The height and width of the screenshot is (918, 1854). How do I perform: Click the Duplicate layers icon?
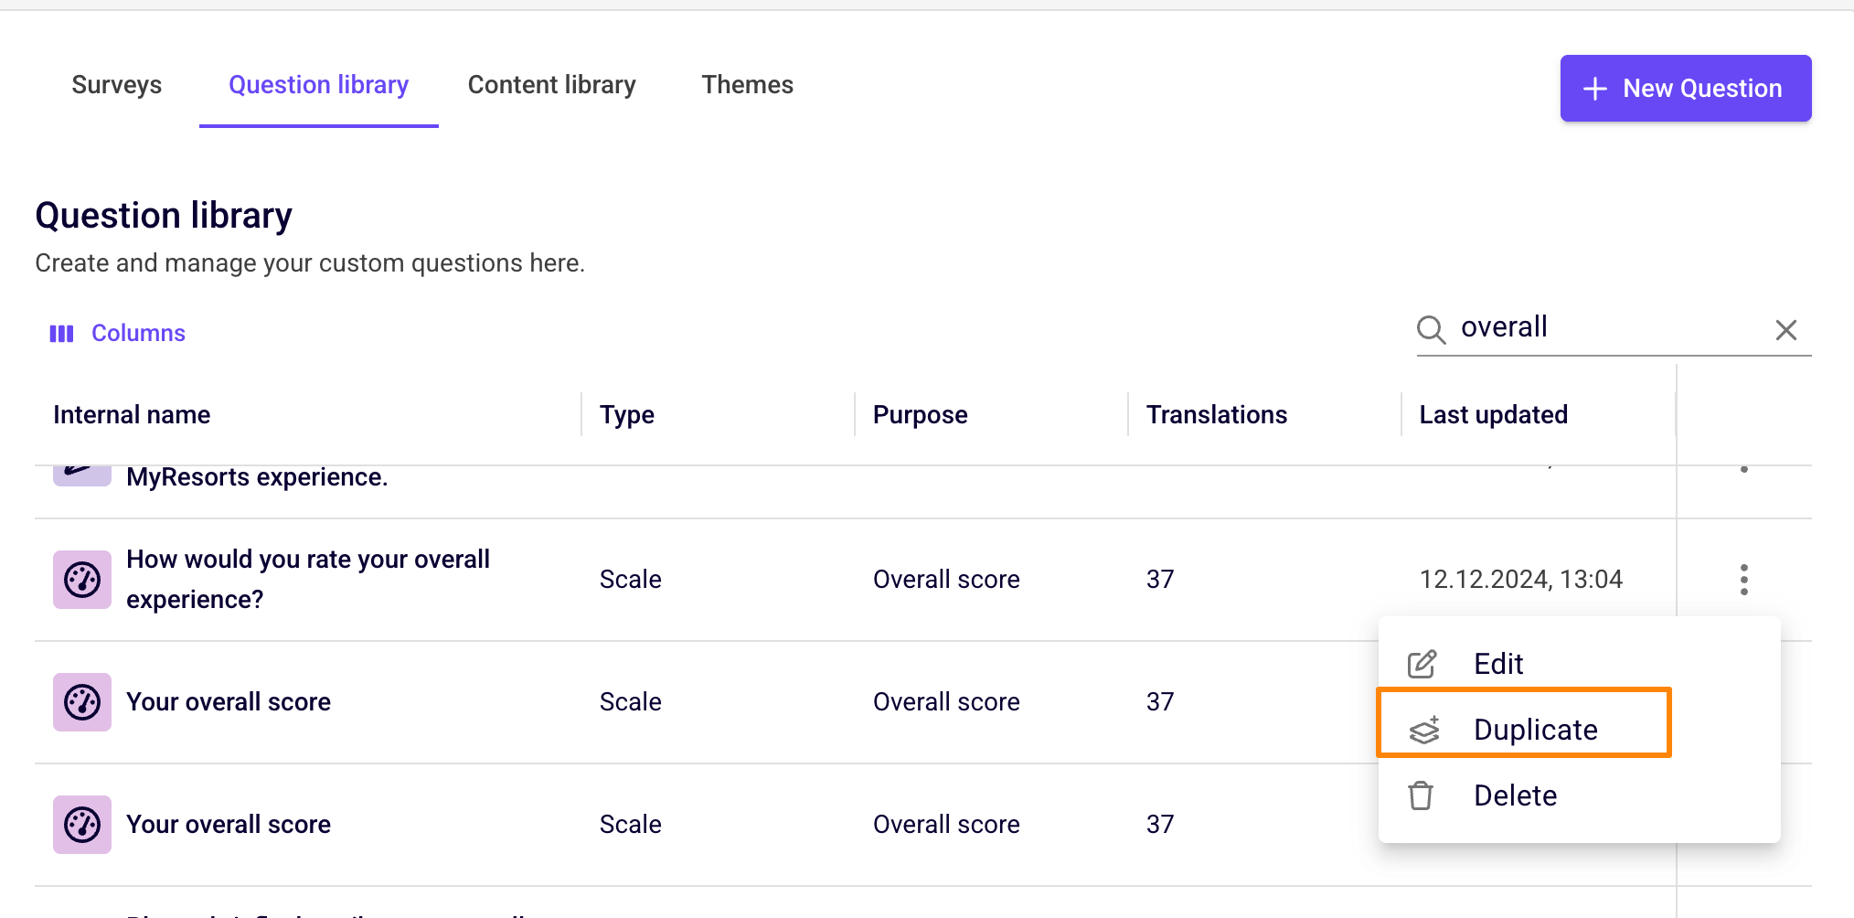click(1424, 730)
